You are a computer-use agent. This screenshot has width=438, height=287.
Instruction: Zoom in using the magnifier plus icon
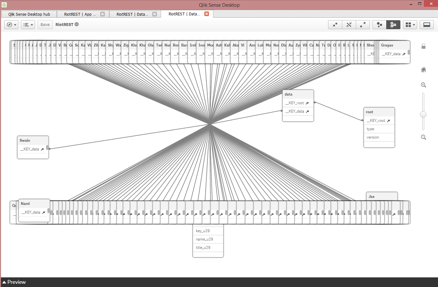pyautogui.click(x=423, y=85)
